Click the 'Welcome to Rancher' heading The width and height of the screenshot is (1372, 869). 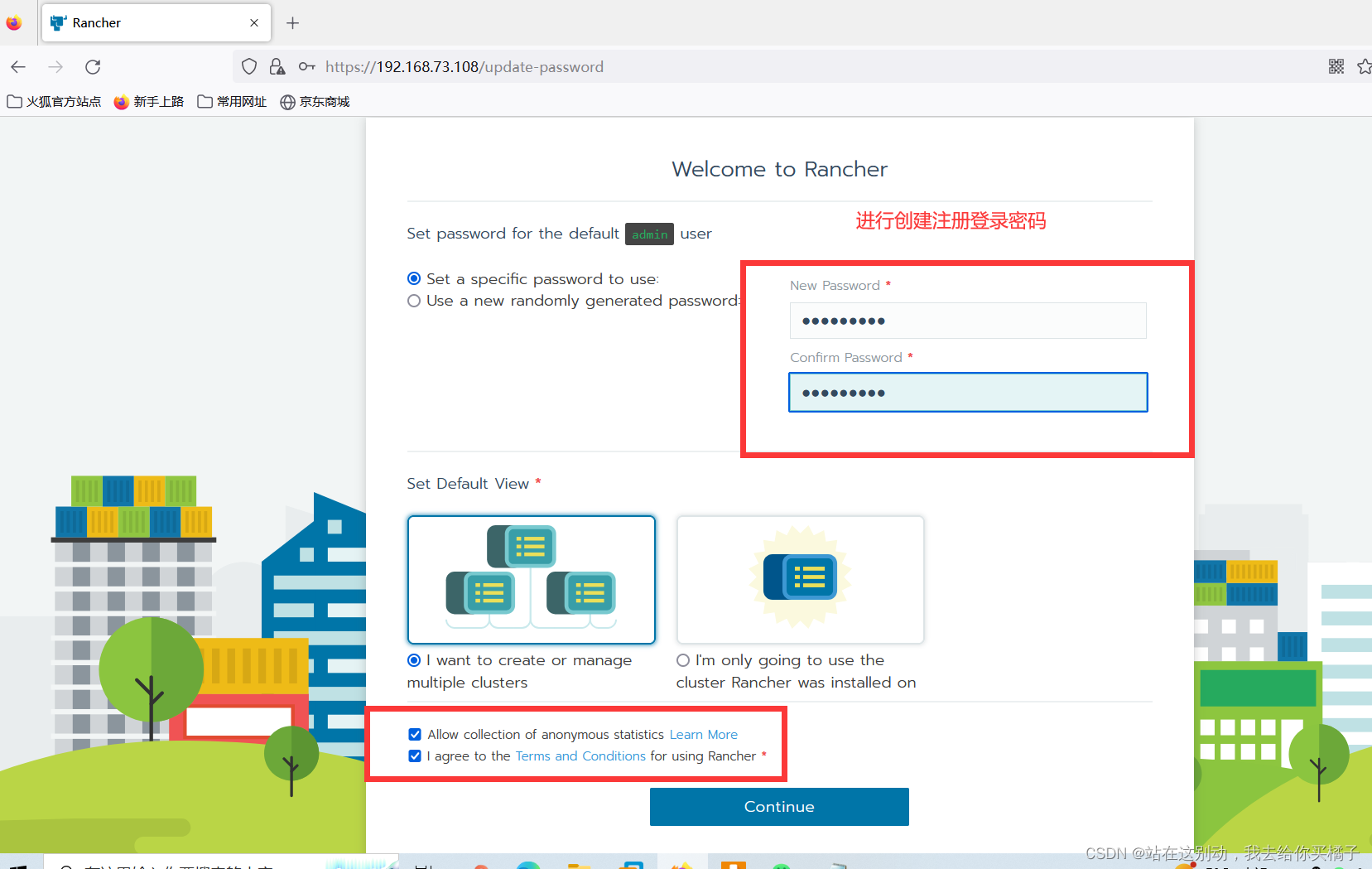click(x=780, y=169)
